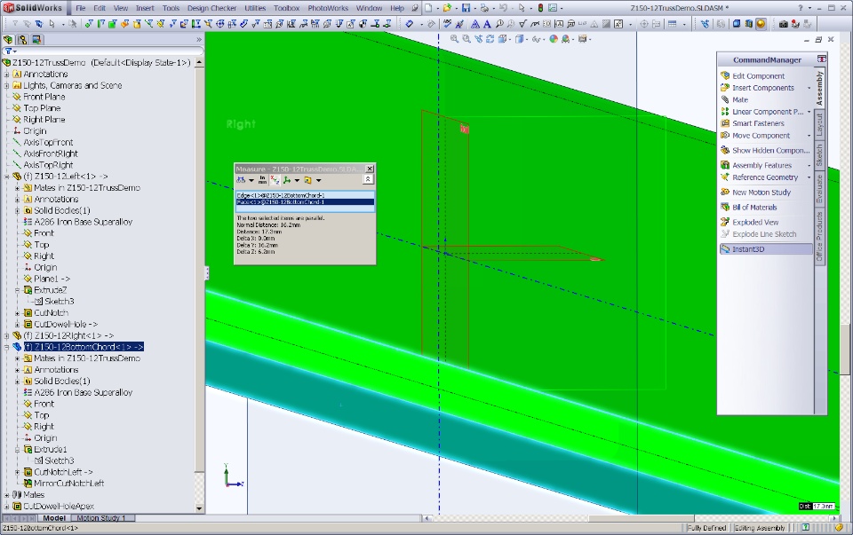Collapse the Measure dialog with chevron button
This screenshot has width=853, height=535.
click(x=368, y=179)
